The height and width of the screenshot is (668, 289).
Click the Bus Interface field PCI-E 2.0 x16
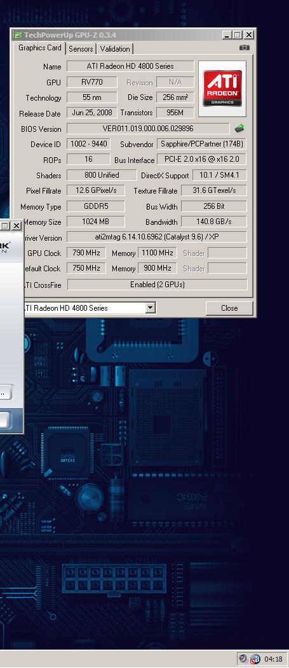tap(201, 159)
